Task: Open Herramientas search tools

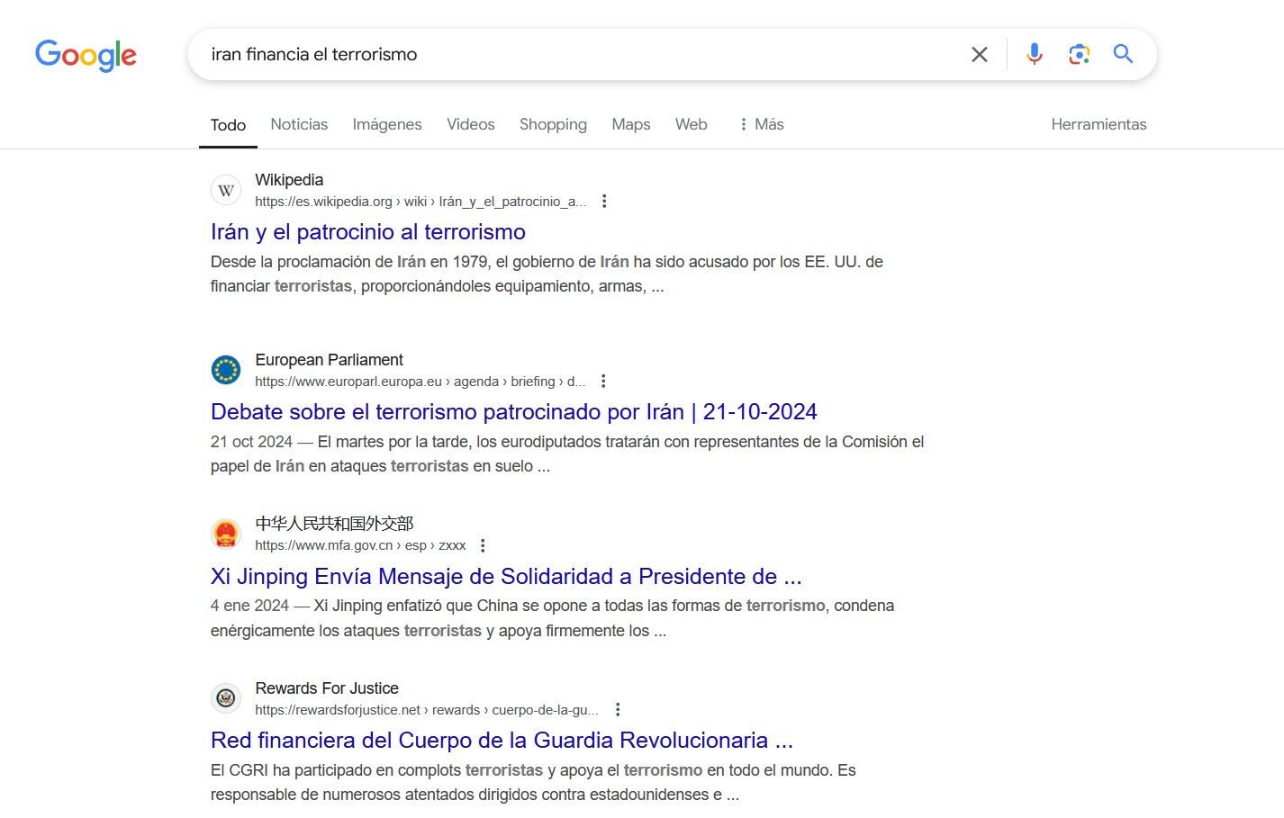Action: click(1099, 124)
